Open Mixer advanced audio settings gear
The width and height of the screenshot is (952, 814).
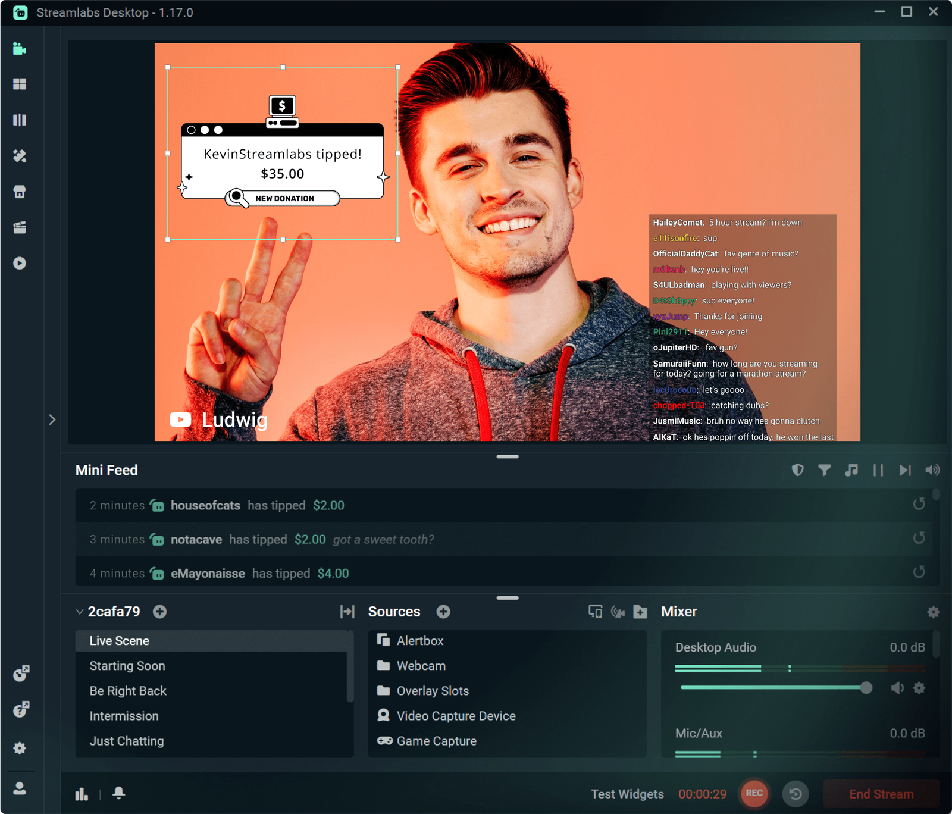click(933, 612)
